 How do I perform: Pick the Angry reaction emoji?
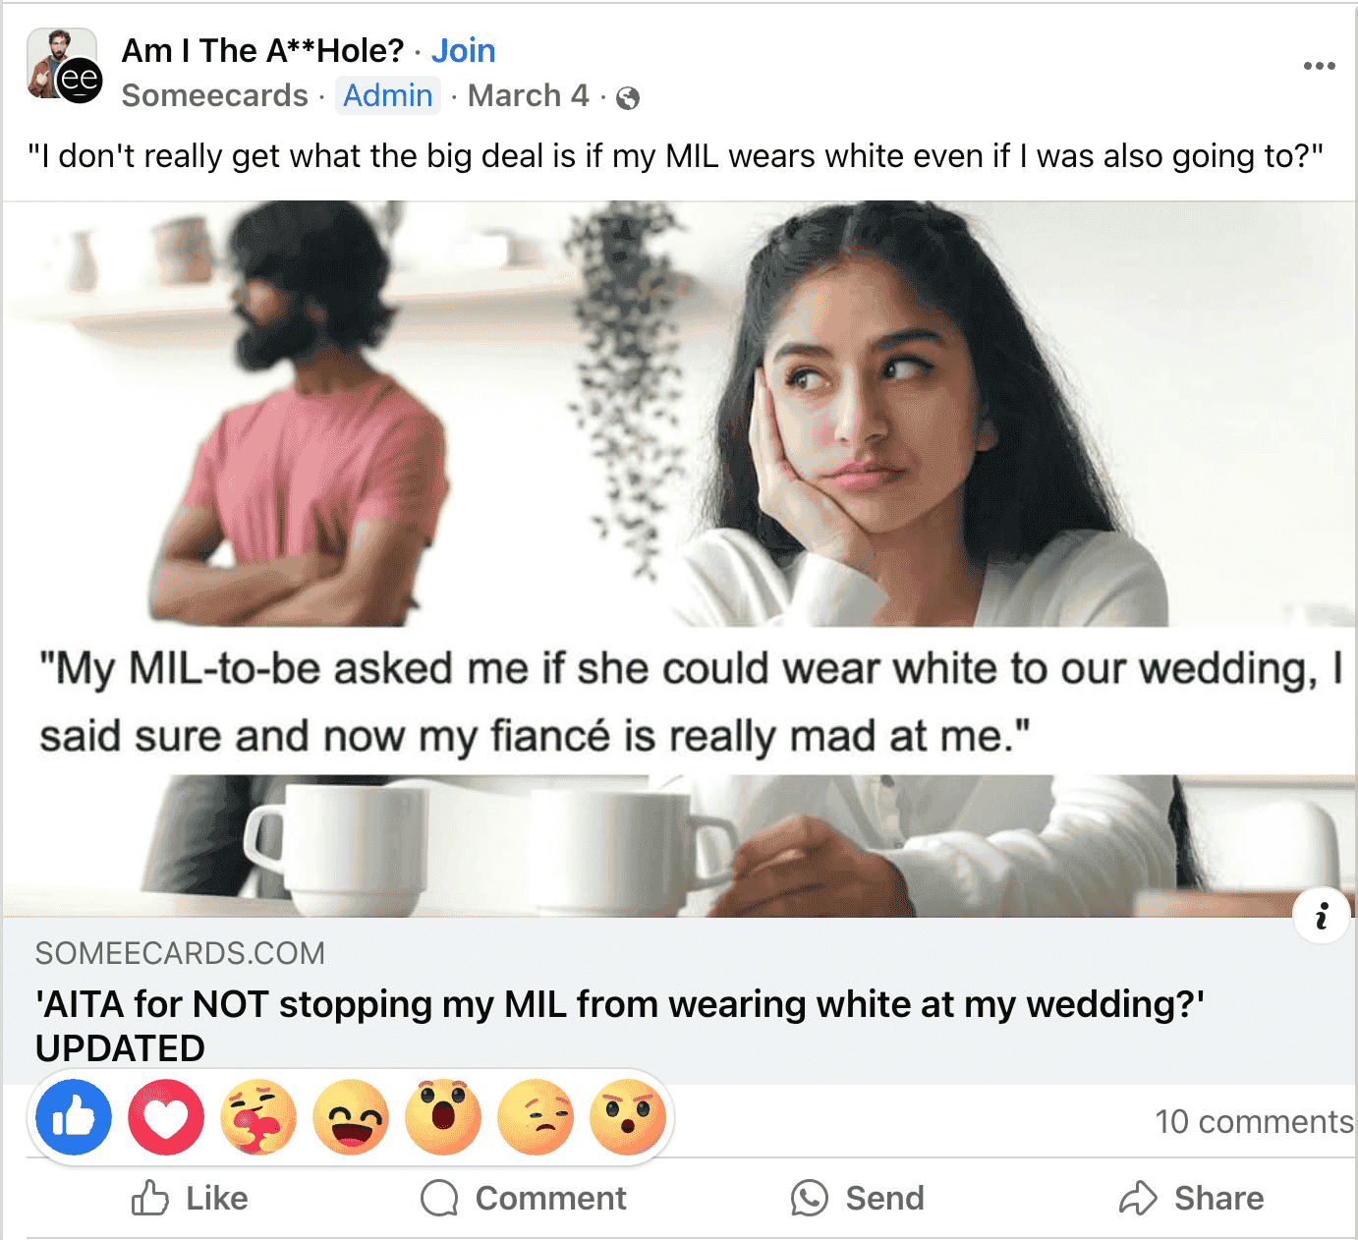[628, 1117]
